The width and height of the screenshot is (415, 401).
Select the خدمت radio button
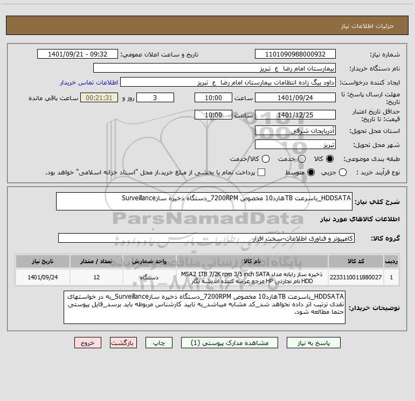point(302,159)
